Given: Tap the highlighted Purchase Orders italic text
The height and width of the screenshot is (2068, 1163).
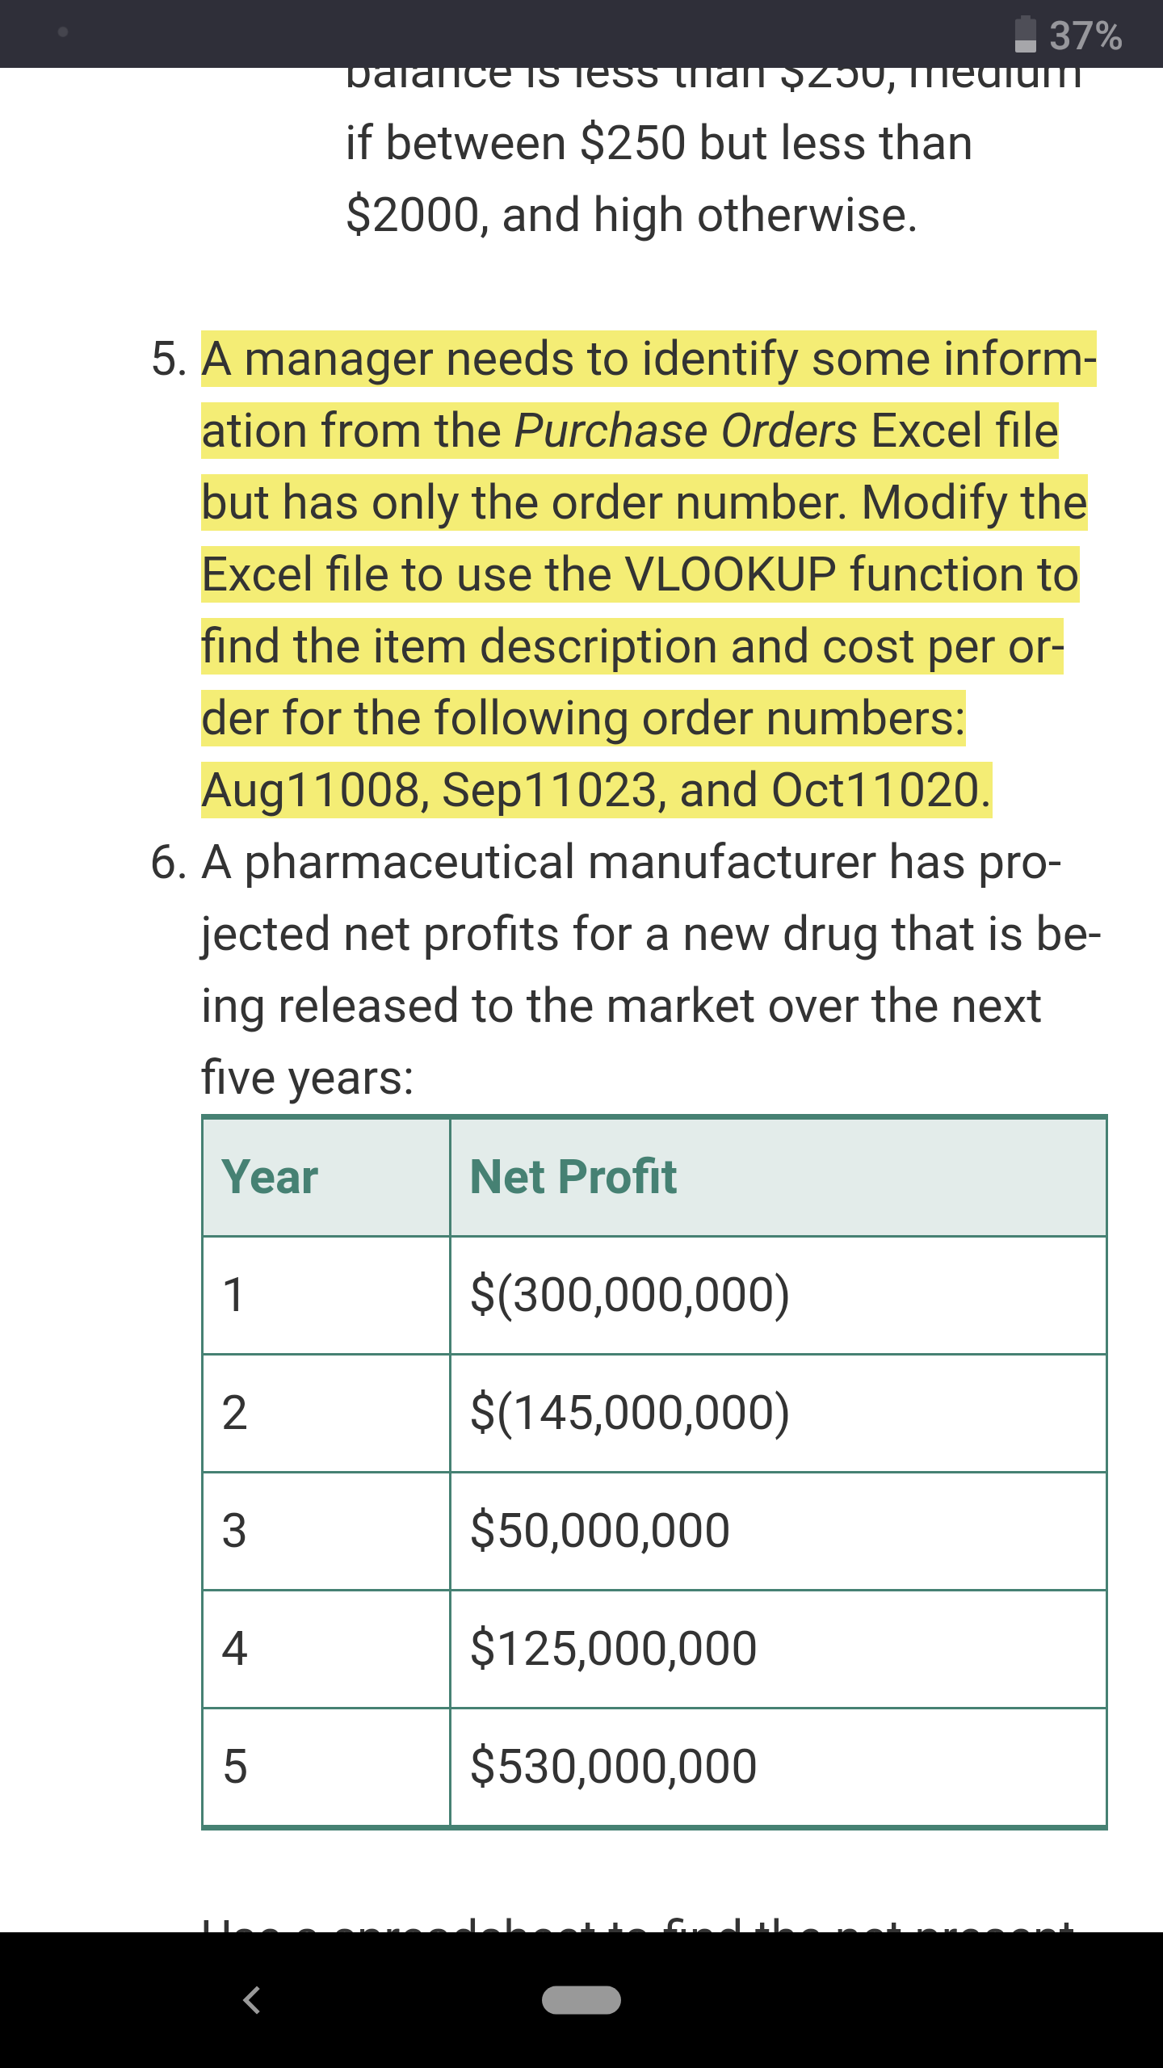Looking at the screenshot, I should [686, 431].
